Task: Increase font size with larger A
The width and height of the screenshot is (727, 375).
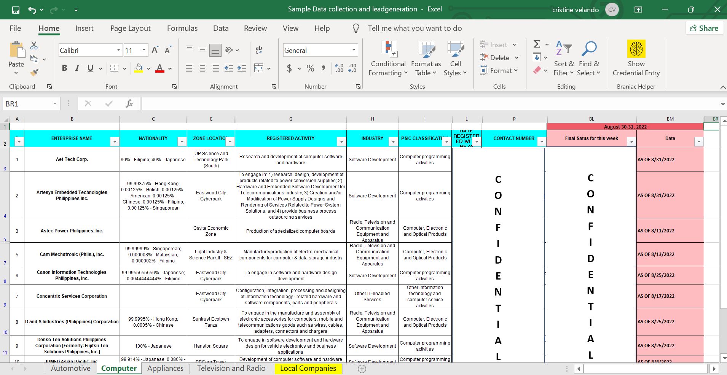Action: (155, 50)
